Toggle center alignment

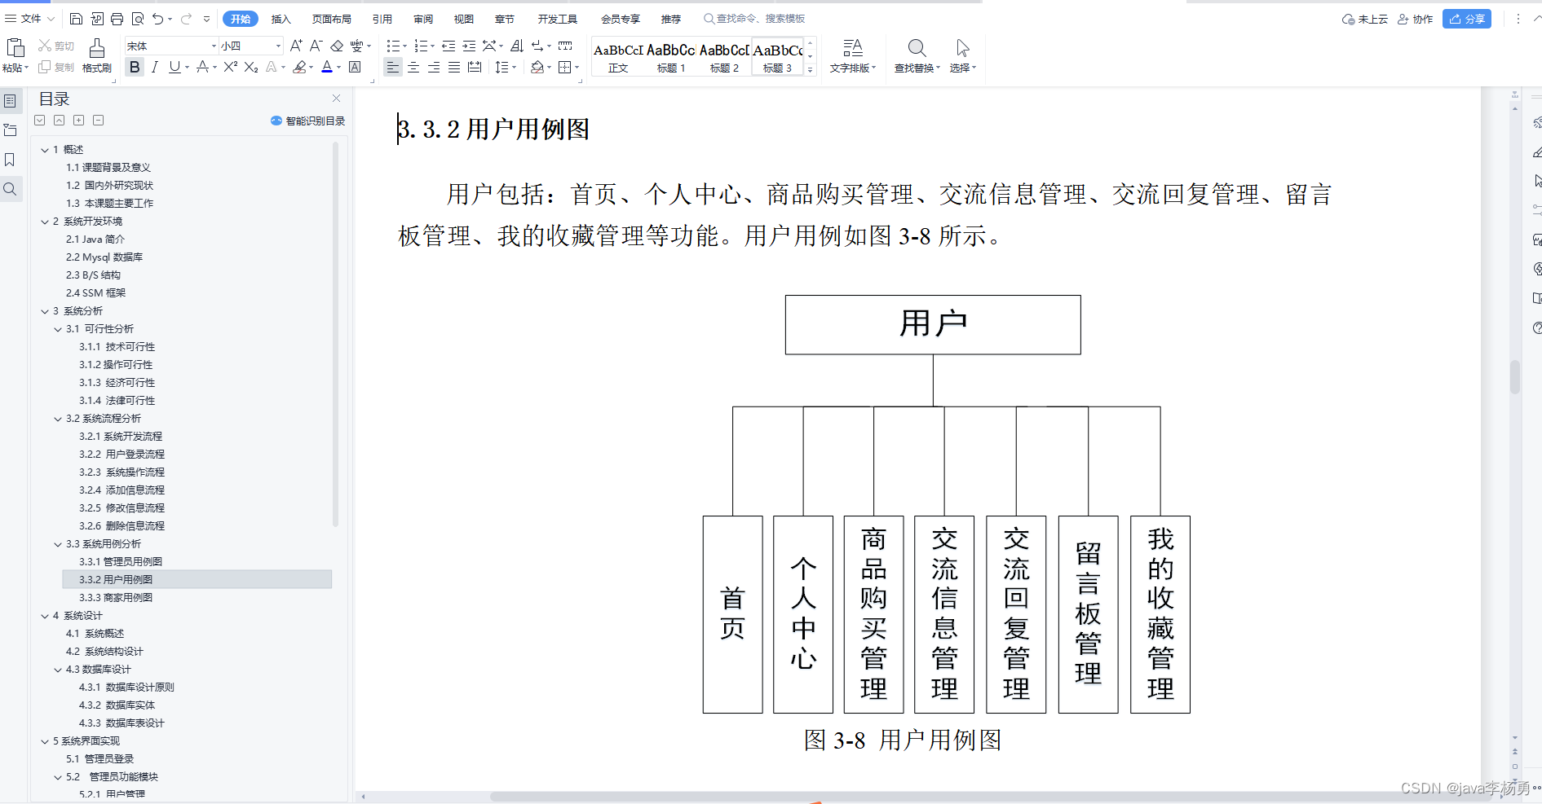413,67
